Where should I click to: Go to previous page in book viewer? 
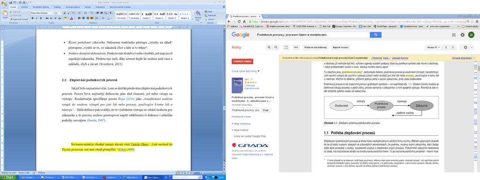click(446, 47)
